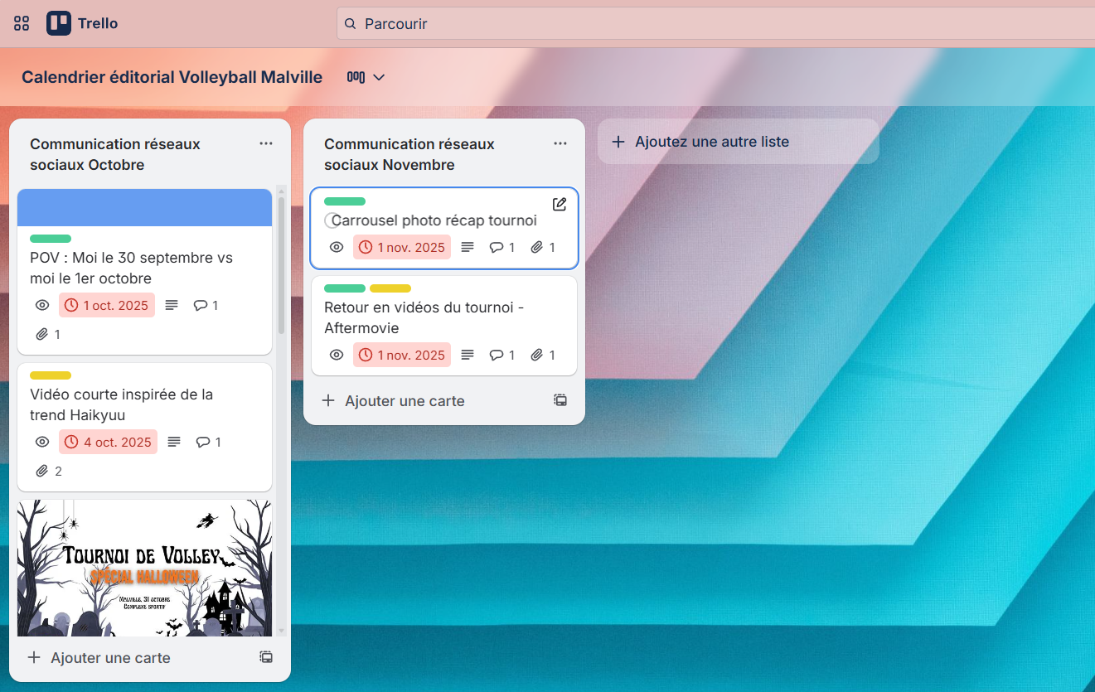
Task: Open Novembre list actions menu
Action: tap(560, 143)
